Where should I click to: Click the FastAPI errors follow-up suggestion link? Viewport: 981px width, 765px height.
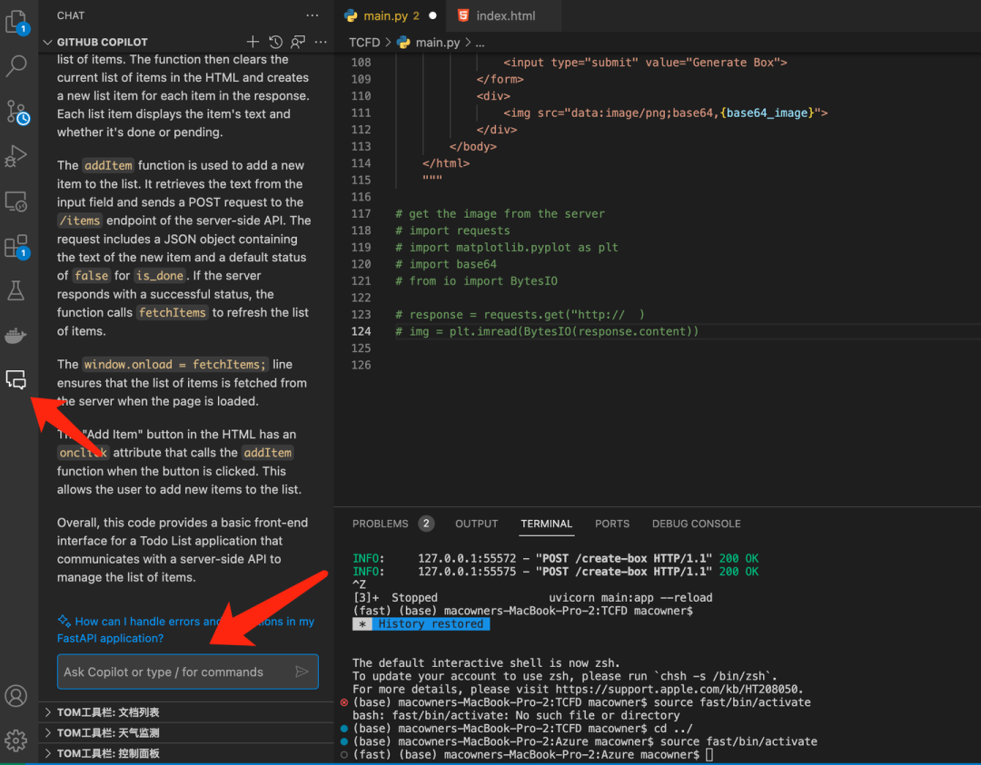[186, 630]
